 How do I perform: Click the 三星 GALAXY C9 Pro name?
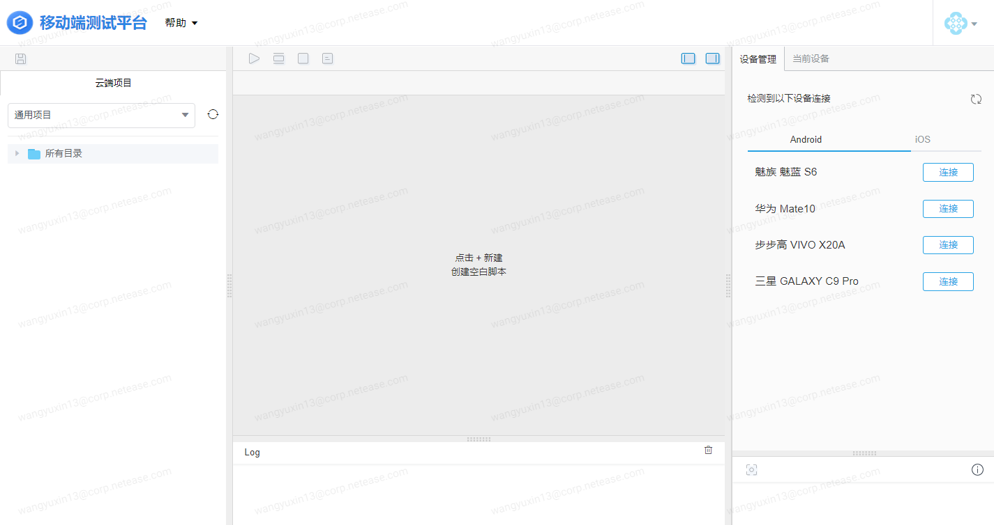click(806, 281)
